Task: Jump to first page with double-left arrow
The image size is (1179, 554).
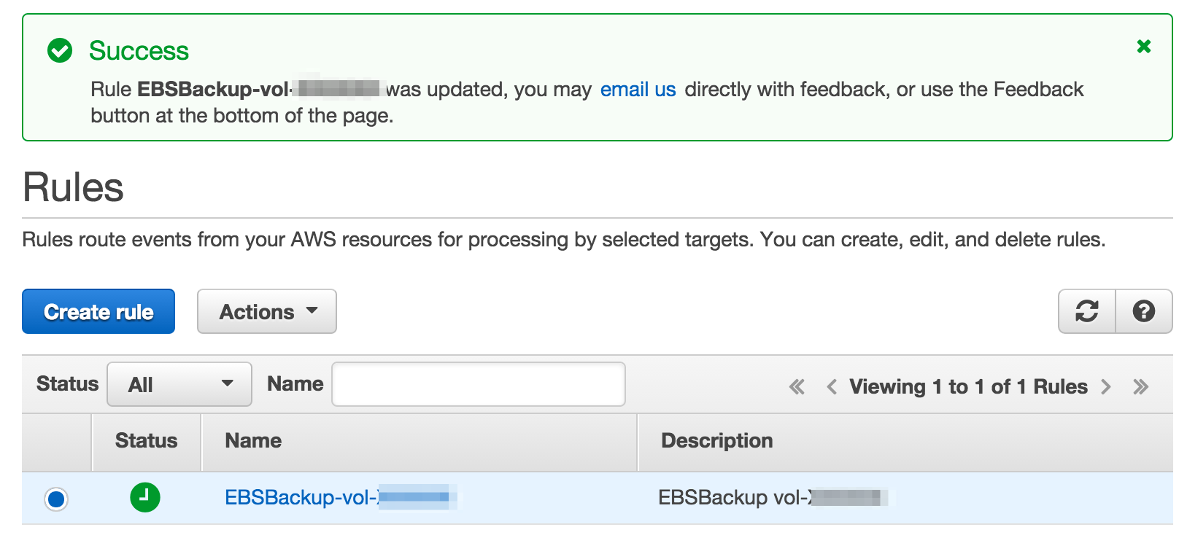Action: click(796, 386)
